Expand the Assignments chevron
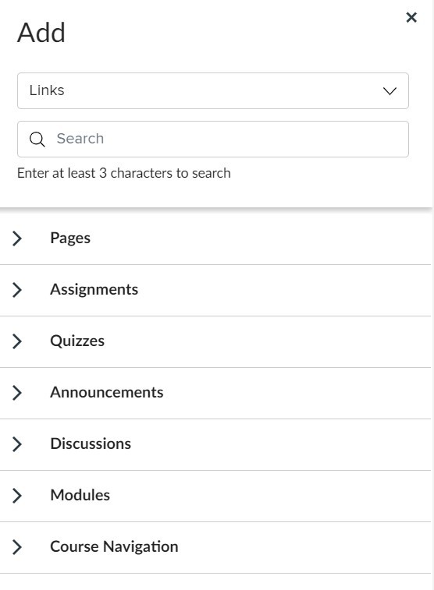The height and width of the screenshot is (590, 434). 17,290
